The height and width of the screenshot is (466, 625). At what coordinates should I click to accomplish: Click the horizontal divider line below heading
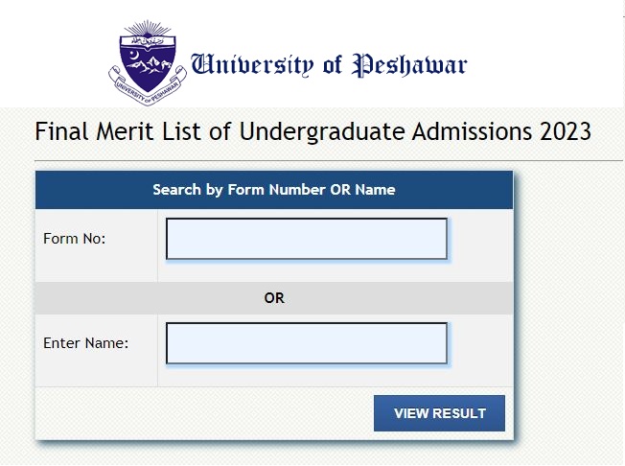pos(329,161)
